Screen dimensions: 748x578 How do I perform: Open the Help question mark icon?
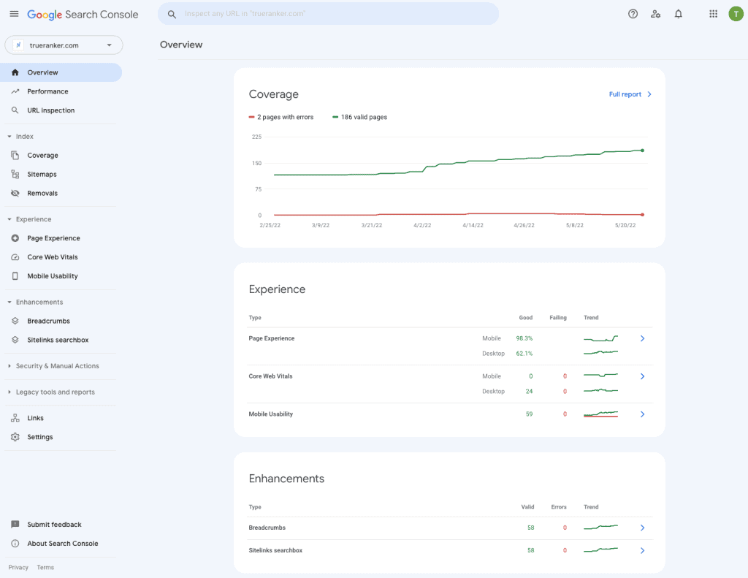coord(633,14)
